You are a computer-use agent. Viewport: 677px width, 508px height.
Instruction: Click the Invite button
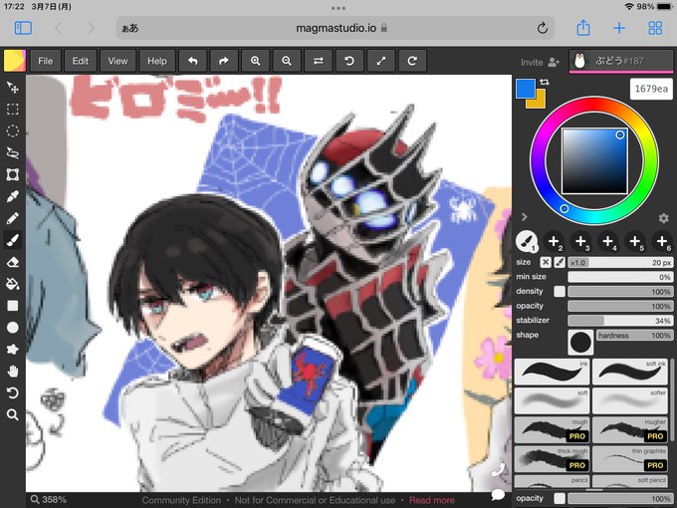(541, 62)
